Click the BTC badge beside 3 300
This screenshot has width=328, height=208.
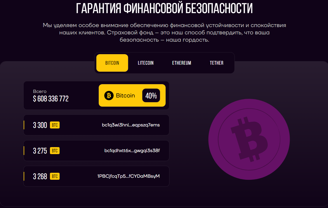[x=55, y=125]
